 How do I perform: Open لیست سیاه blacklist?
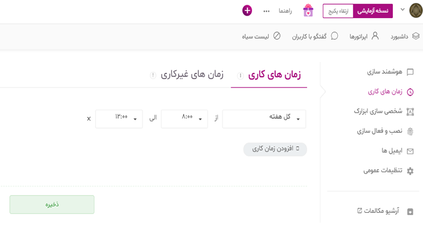click(261, 36)
